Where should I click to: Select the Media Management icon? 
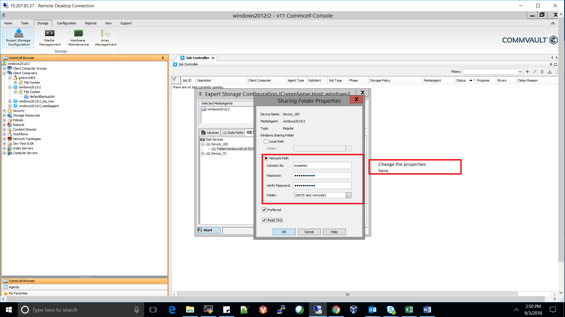pos(49,37)
